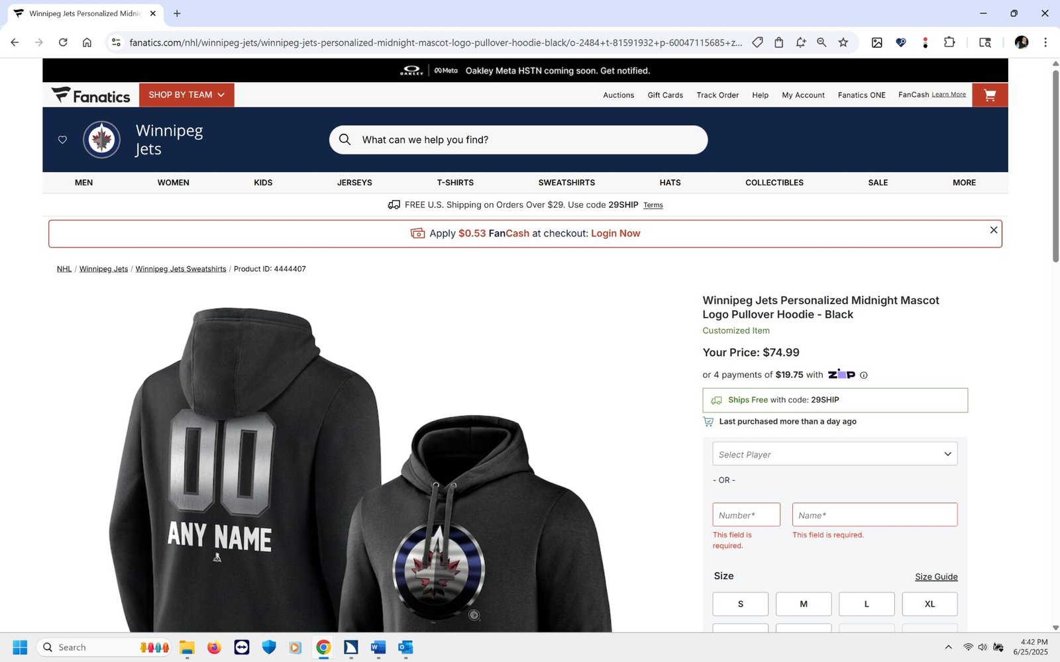Click the page vertical scrollbar

tap(1055, 165)
